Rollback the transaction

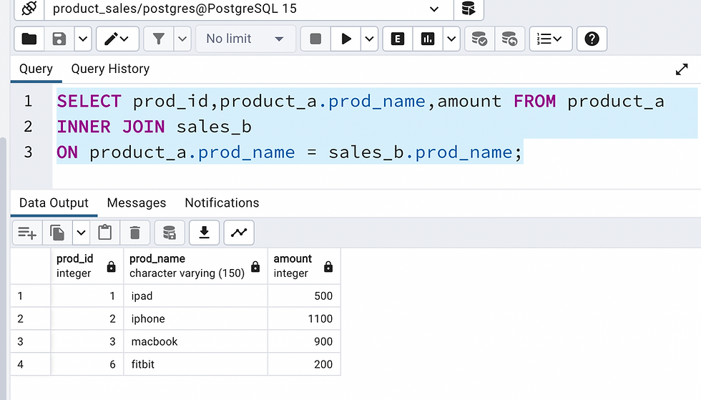[x=509, y=39]
